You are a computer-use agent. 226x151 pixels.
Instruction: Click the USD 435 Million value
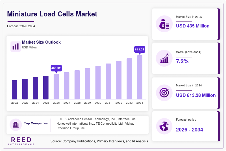pos(193,26)
